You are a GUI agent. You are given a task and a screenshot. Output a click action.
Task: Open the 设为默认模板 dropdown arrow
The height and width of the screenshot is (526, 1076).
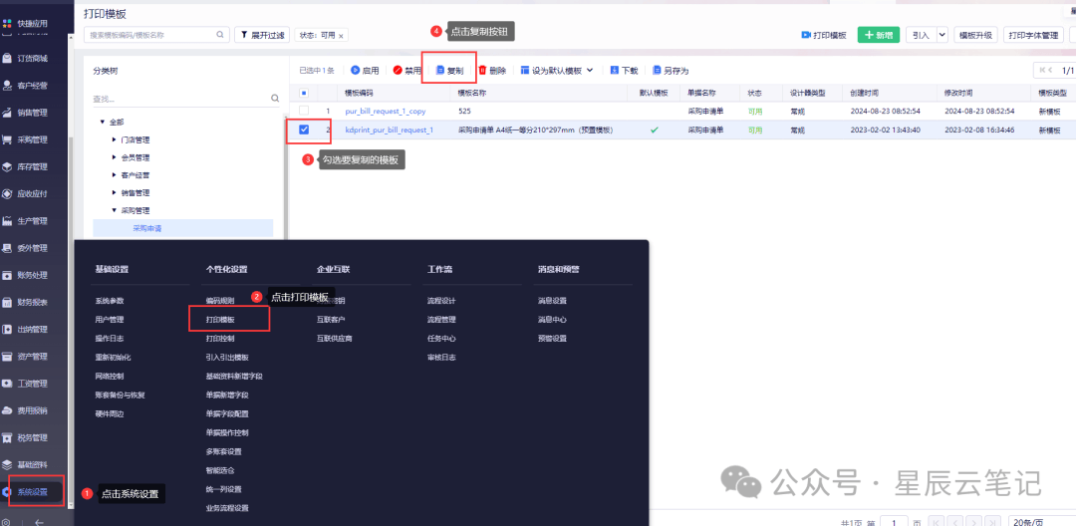click(x=590, y=71)
